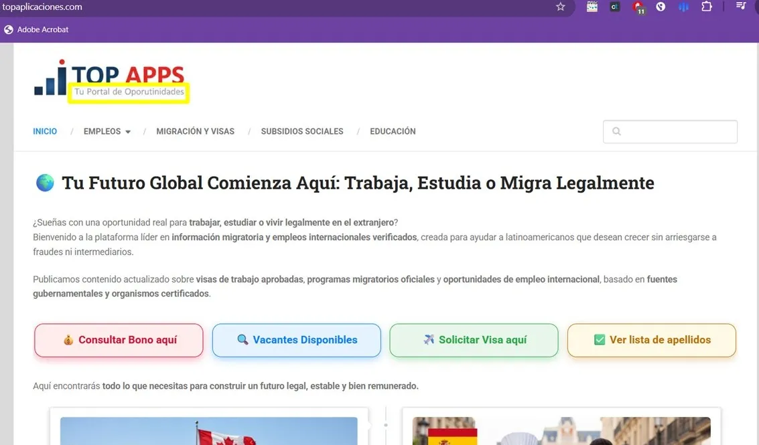
Task: Open the media control playlist icon
Action: 741,7
